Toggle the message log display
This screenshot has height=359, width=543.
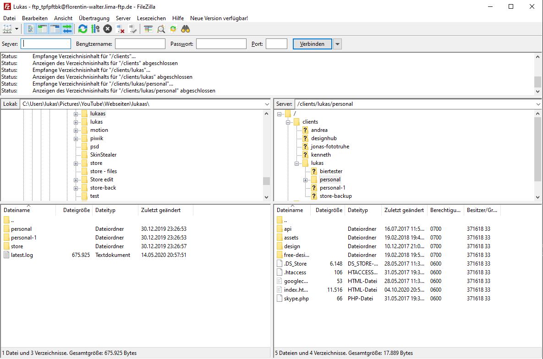[x=31, y=29]
